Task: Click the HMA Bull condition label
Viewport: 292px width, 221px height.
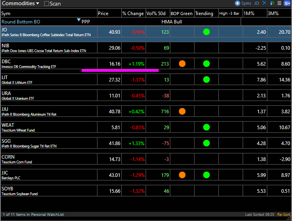Action: pyautogui.click(x=171, y=22)
